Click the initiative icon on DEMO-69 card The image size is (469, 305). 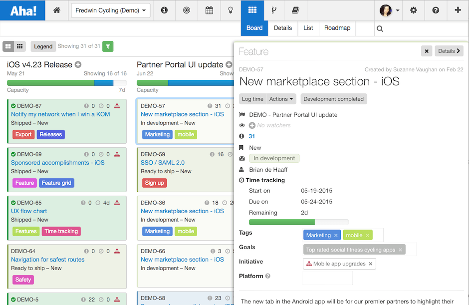[x=117, y=154]
